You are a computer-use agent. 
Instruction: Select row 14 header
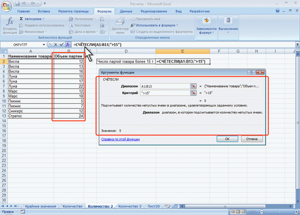pyautogui.click(x=4, y=121)
